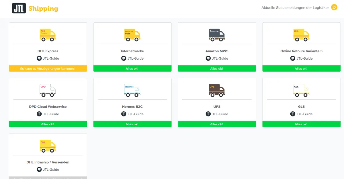Open JTL-Guide link for Hermes B2C

click(136, 114)
